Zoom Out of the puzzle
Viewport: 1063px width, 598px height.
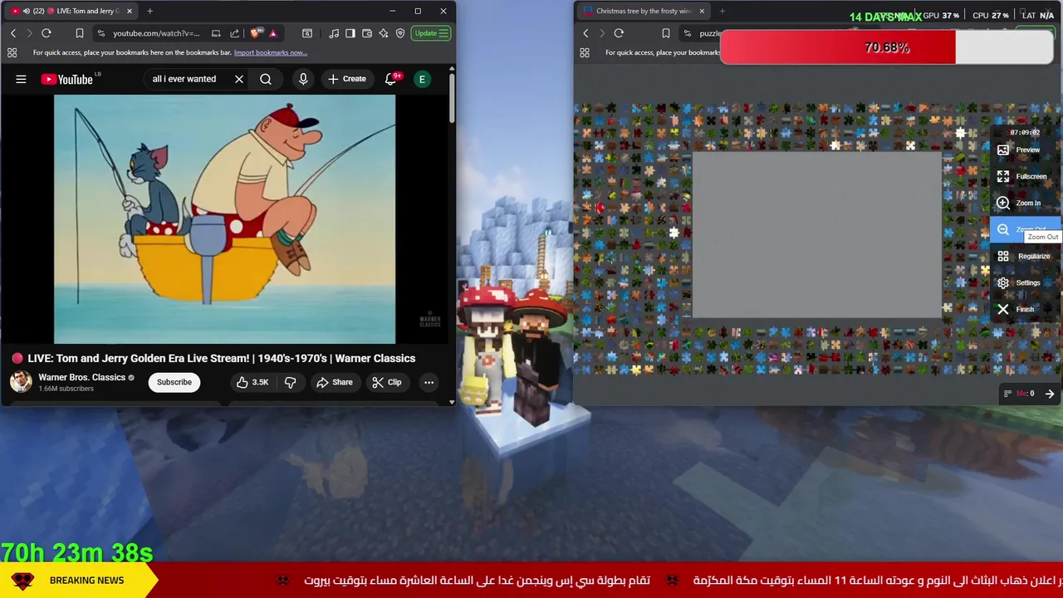pos(1026,229)
